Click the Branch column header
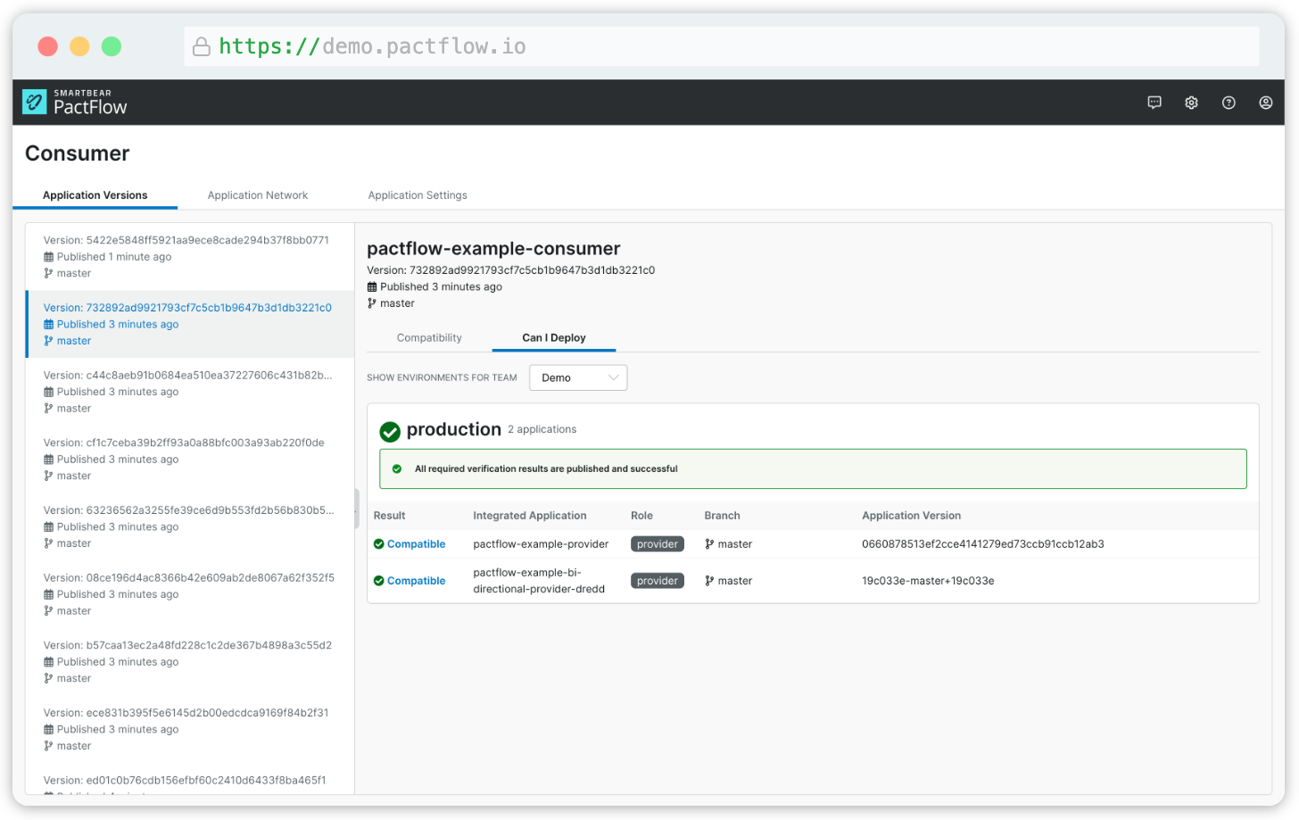This screenshot has width=1299, height=820. tap(722, 516)
